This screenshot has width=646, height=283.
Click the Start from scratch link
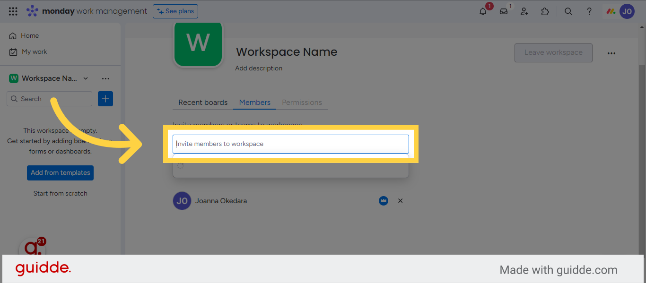61,193
